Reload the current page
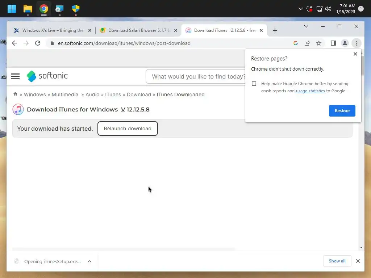This screenshot has width=371, height=278. [x=38, y=43]
